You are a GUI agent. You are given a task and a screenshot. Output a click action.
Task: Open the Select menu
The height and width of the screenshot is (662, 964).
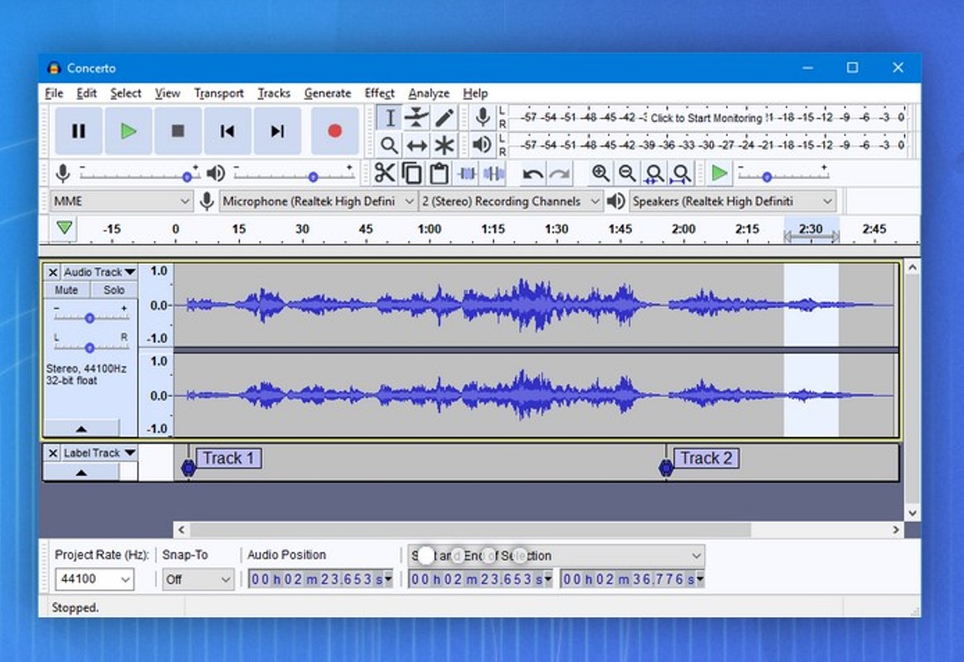pos(126,94)
